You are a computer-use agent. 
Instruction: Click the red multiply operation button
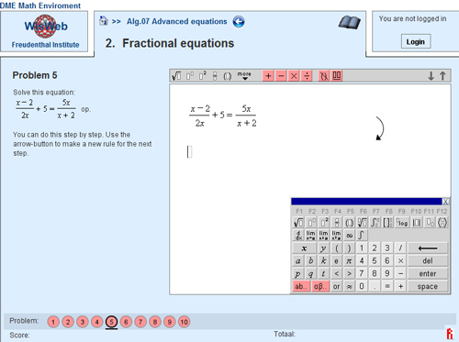point(294,76)
